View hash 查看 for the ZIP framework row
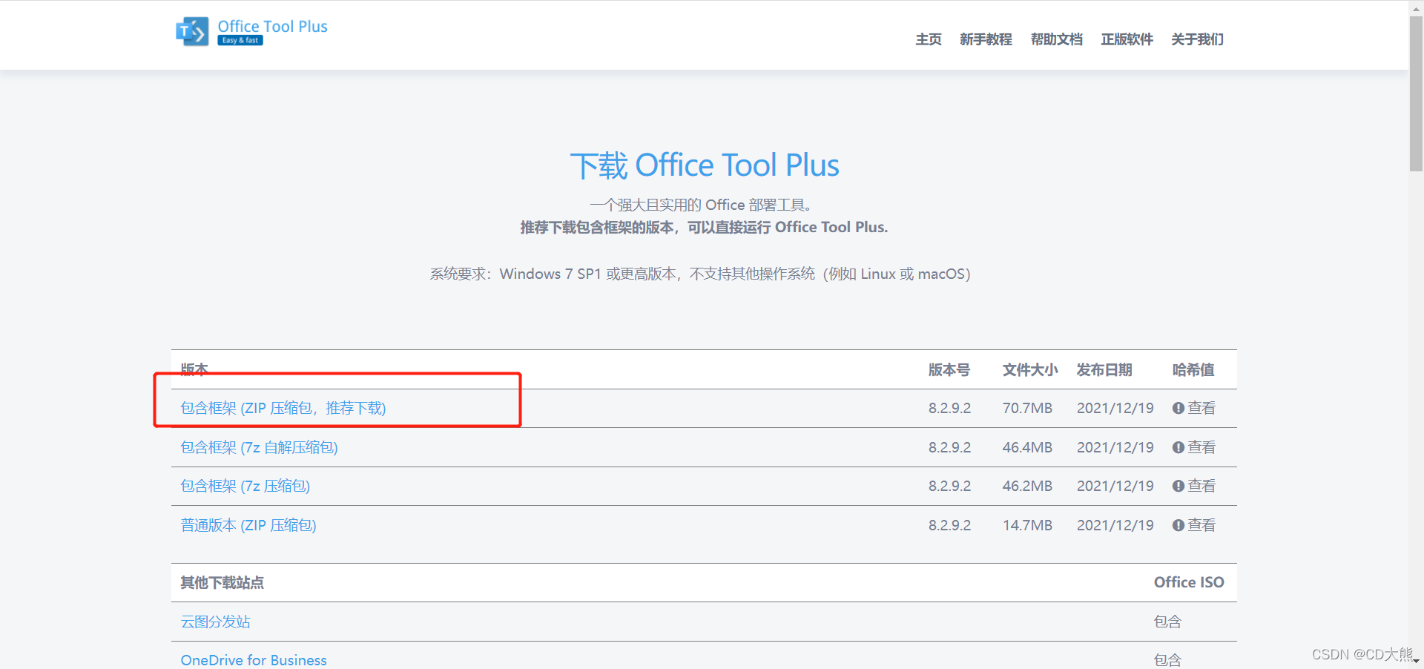This screenshot has width=1424, height=669. (1201, 408)
